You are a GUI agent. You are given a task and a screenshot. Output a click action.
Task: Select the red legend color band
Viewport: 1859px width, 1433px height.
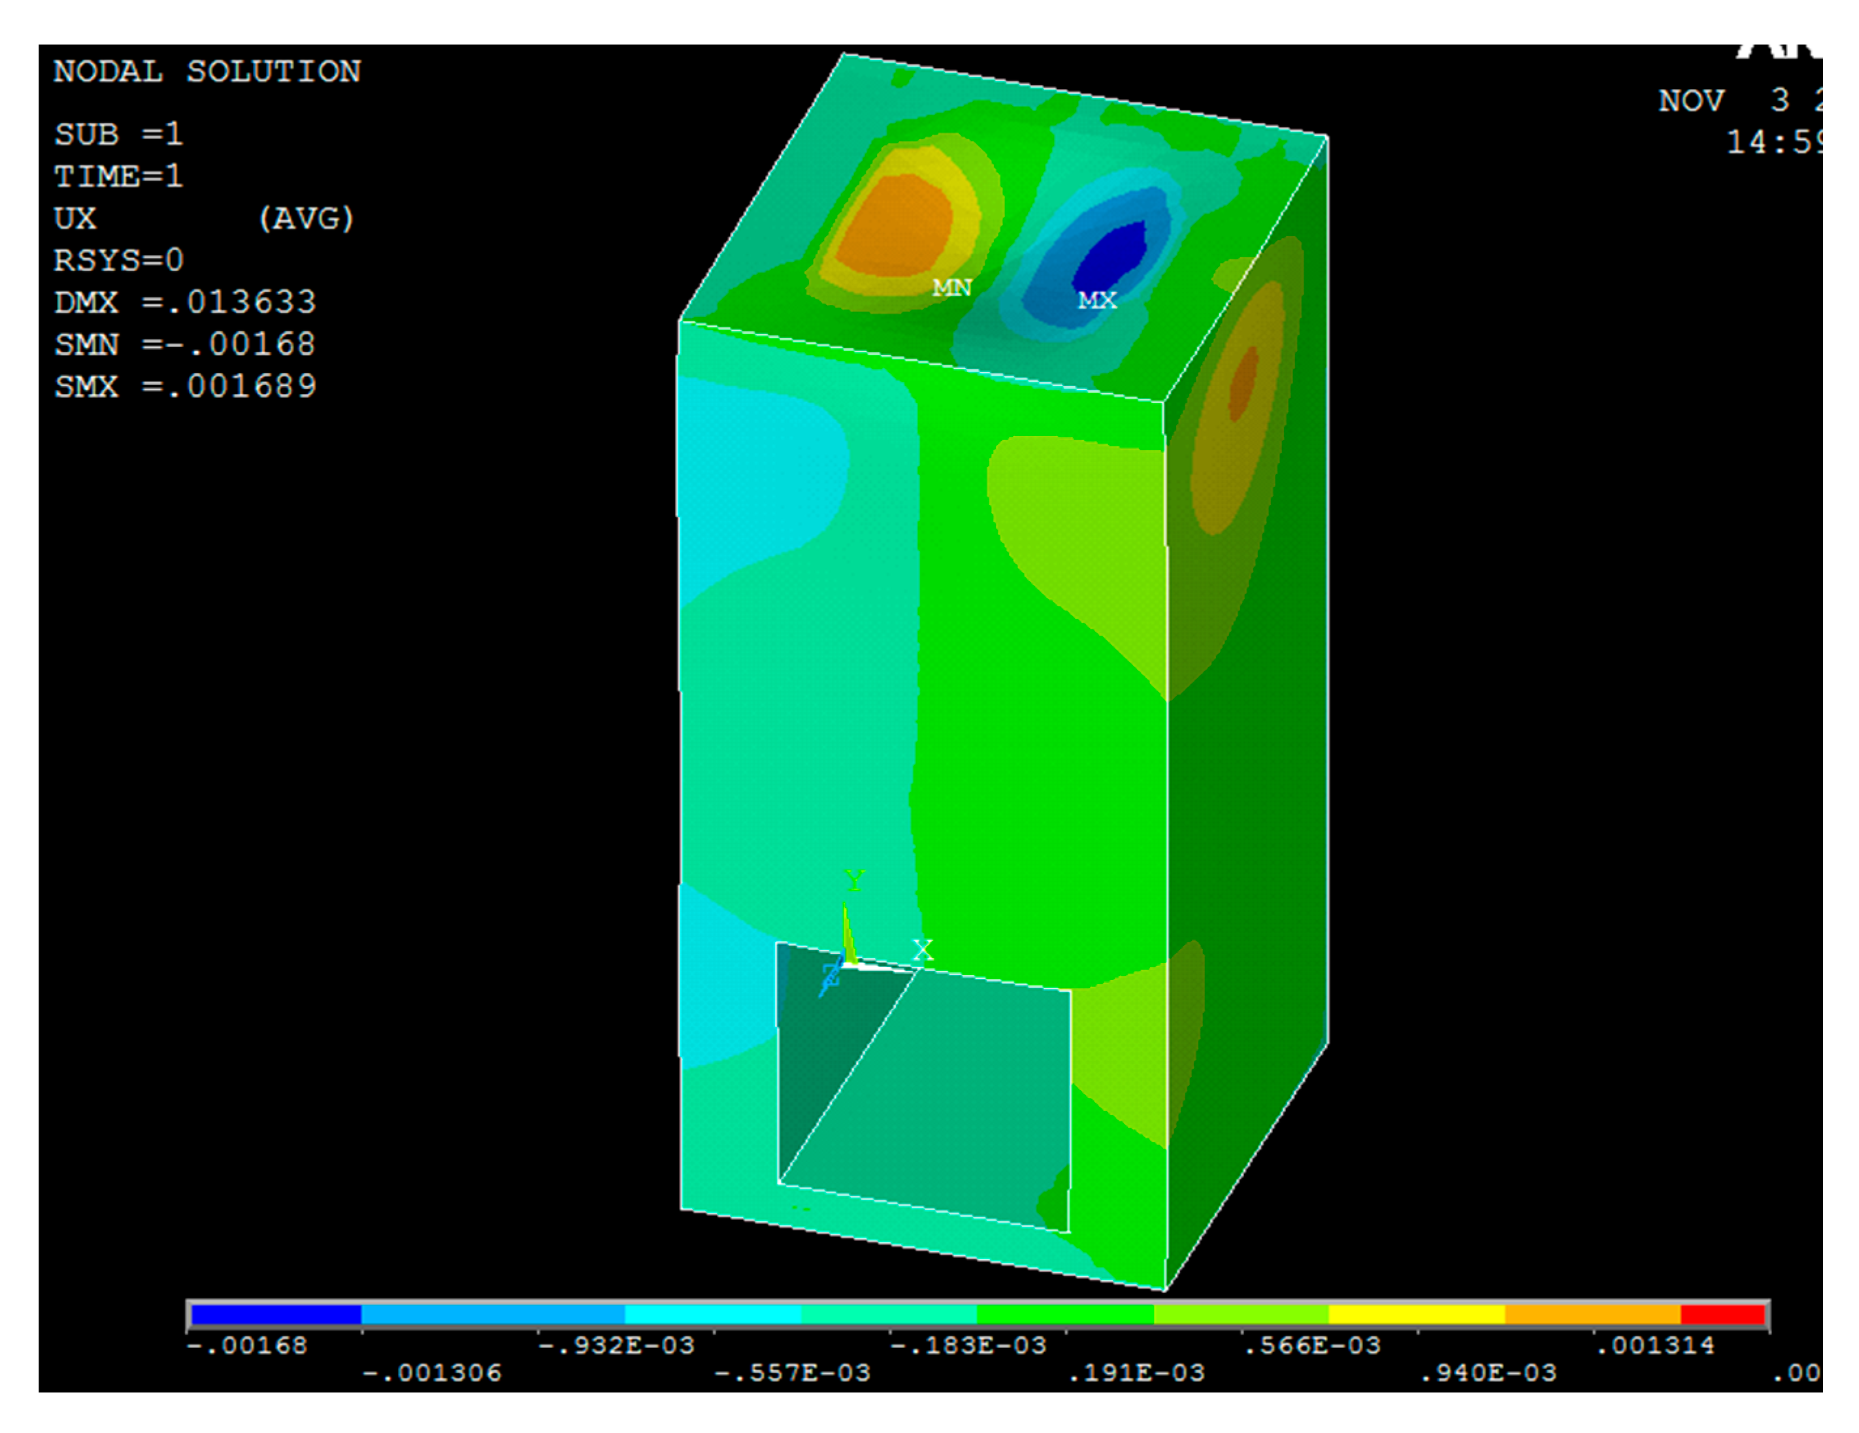(x=1723, y=1315)
